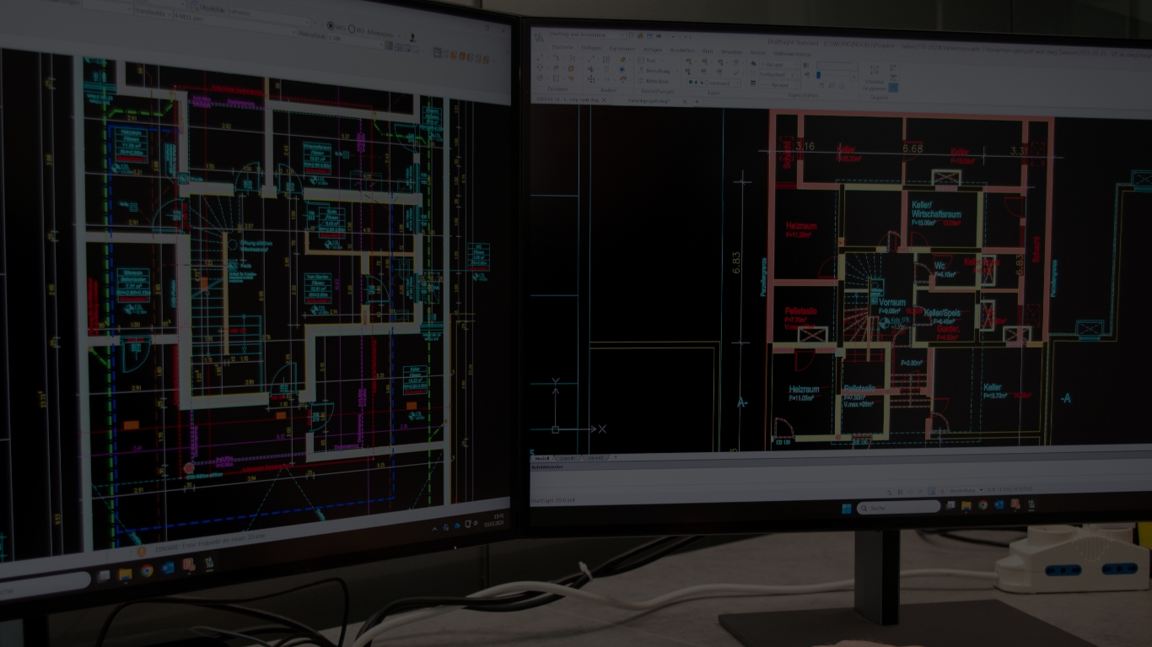Screen dimensions: 1152x647
Task: Open Google Chrome from the right monitor taskbar
Action: coord(982,504)
